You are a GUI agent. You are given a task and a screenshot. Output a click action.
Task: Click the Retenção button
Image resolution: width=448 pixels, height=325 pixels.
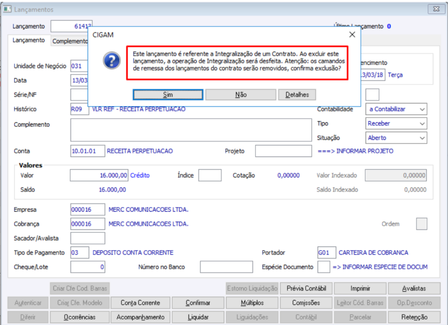point(414,317)
